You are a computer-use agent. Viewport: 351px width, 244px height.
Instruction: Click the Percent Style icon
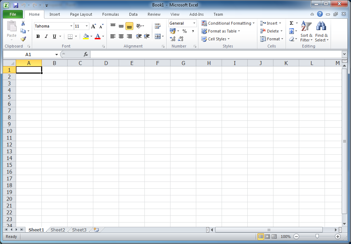tap(184, 31)
